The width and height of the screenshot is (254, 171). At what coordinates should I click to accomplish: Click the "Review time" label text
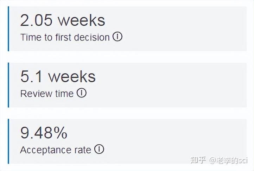(x=47, y=94)
